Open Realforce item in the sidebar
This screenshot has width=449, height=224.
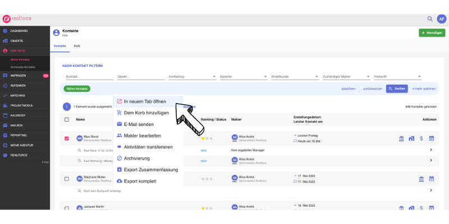coord(25,155)
